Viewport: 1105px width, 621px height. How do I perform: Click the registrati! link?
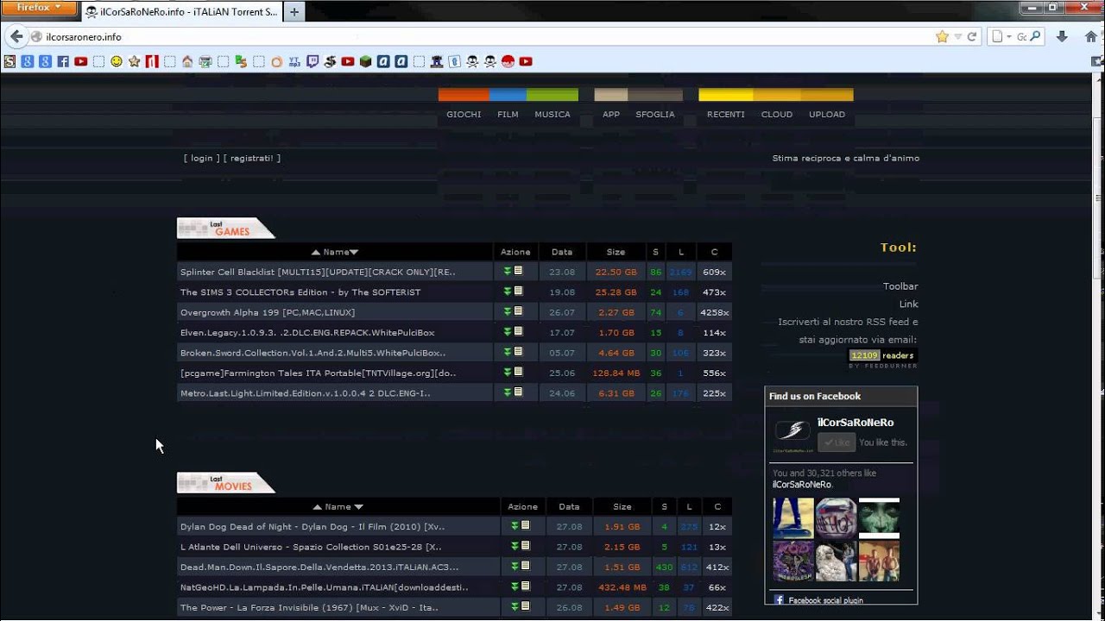coord(251,158)
